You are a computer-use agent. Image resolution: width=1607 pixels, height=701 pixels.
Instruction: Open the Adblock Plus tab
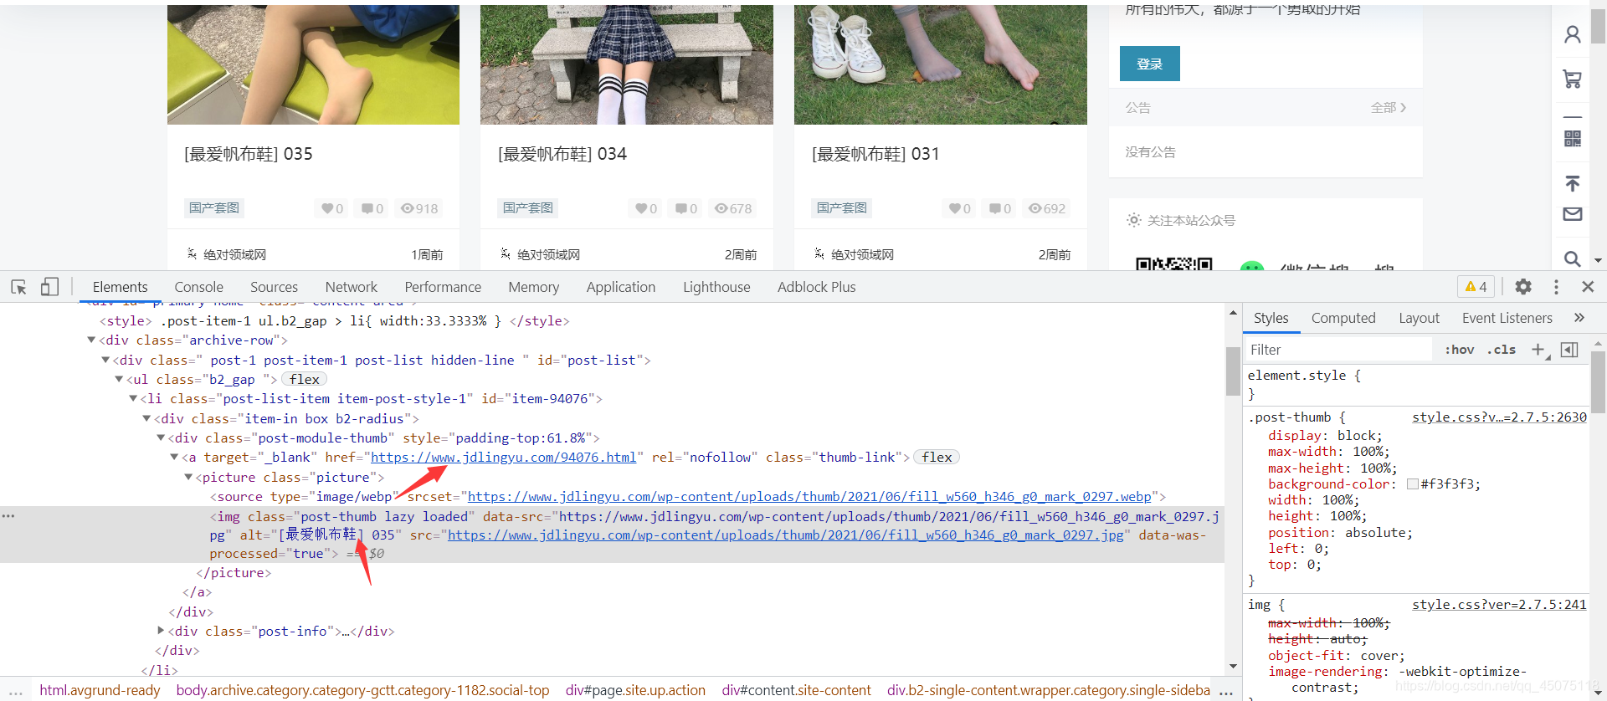point(816,287)
